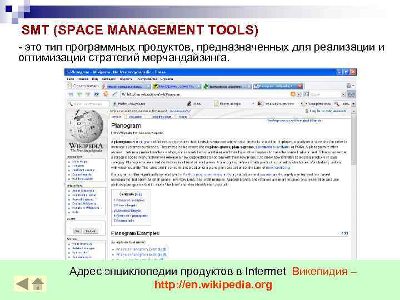This screenshot has width=400, height=300.
Task: Toggle the fit to window width option
Action: point(318,104)
